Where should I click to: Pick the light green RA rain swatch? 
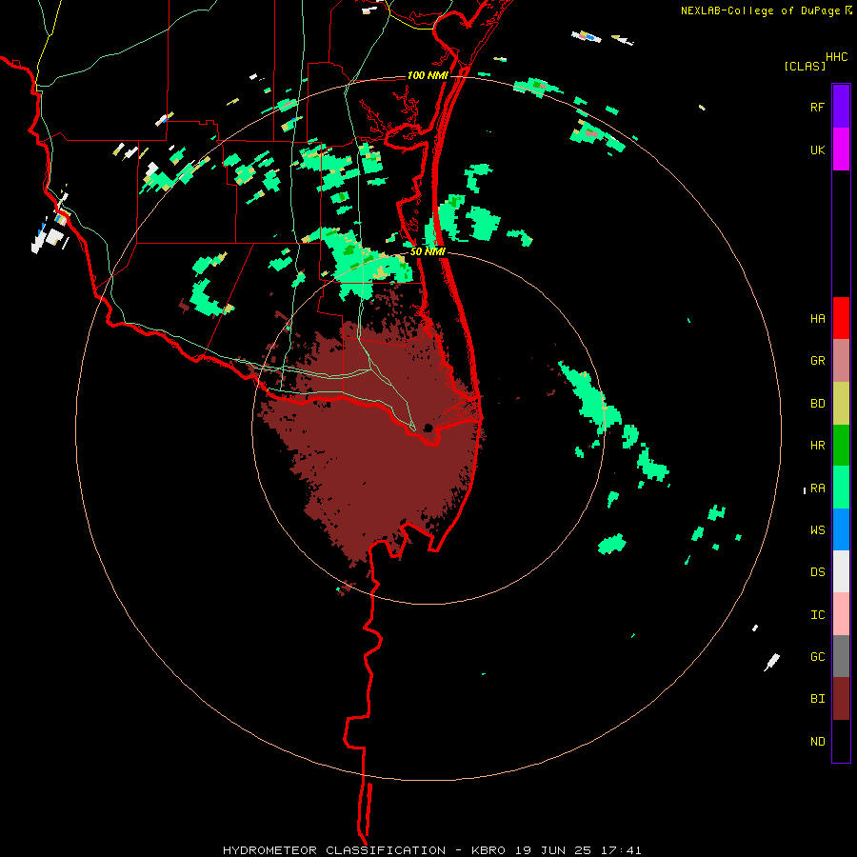click(x=841, y=488)
